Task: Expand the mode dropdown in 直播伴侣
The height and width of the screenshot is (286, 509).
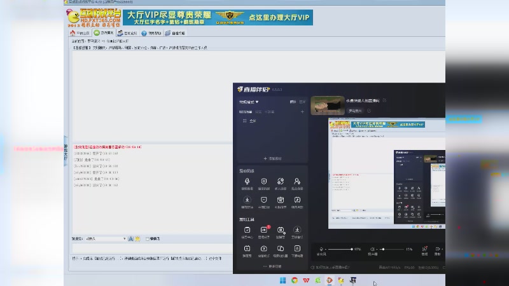Action: (x=249, y=102)
